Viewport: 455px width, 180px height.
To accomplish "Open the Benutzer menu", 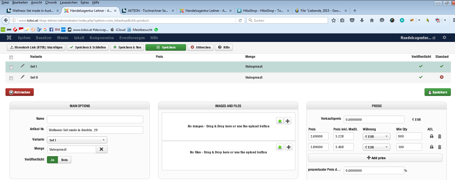I will [44, 38].
